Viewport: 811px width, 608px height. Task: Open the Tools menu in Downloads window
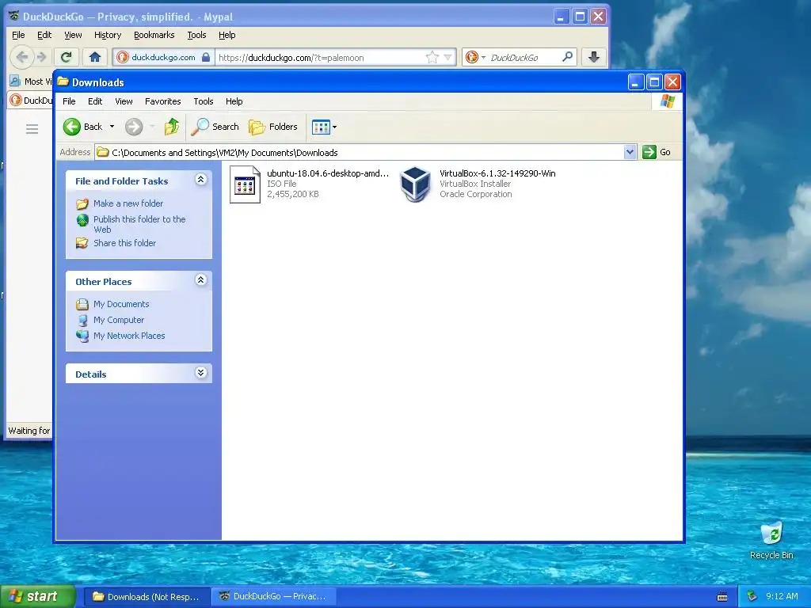(204, 101)
